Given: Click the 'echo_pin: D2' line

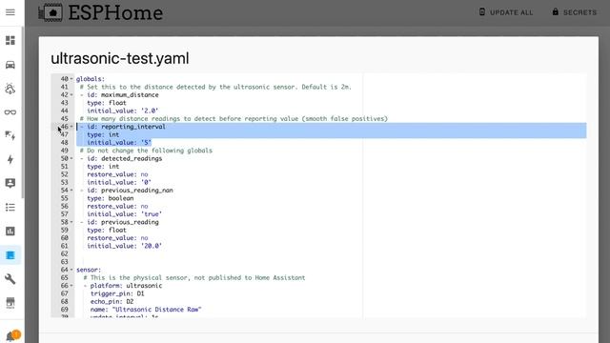Looking at the screenshot, I should pos(112,301).
